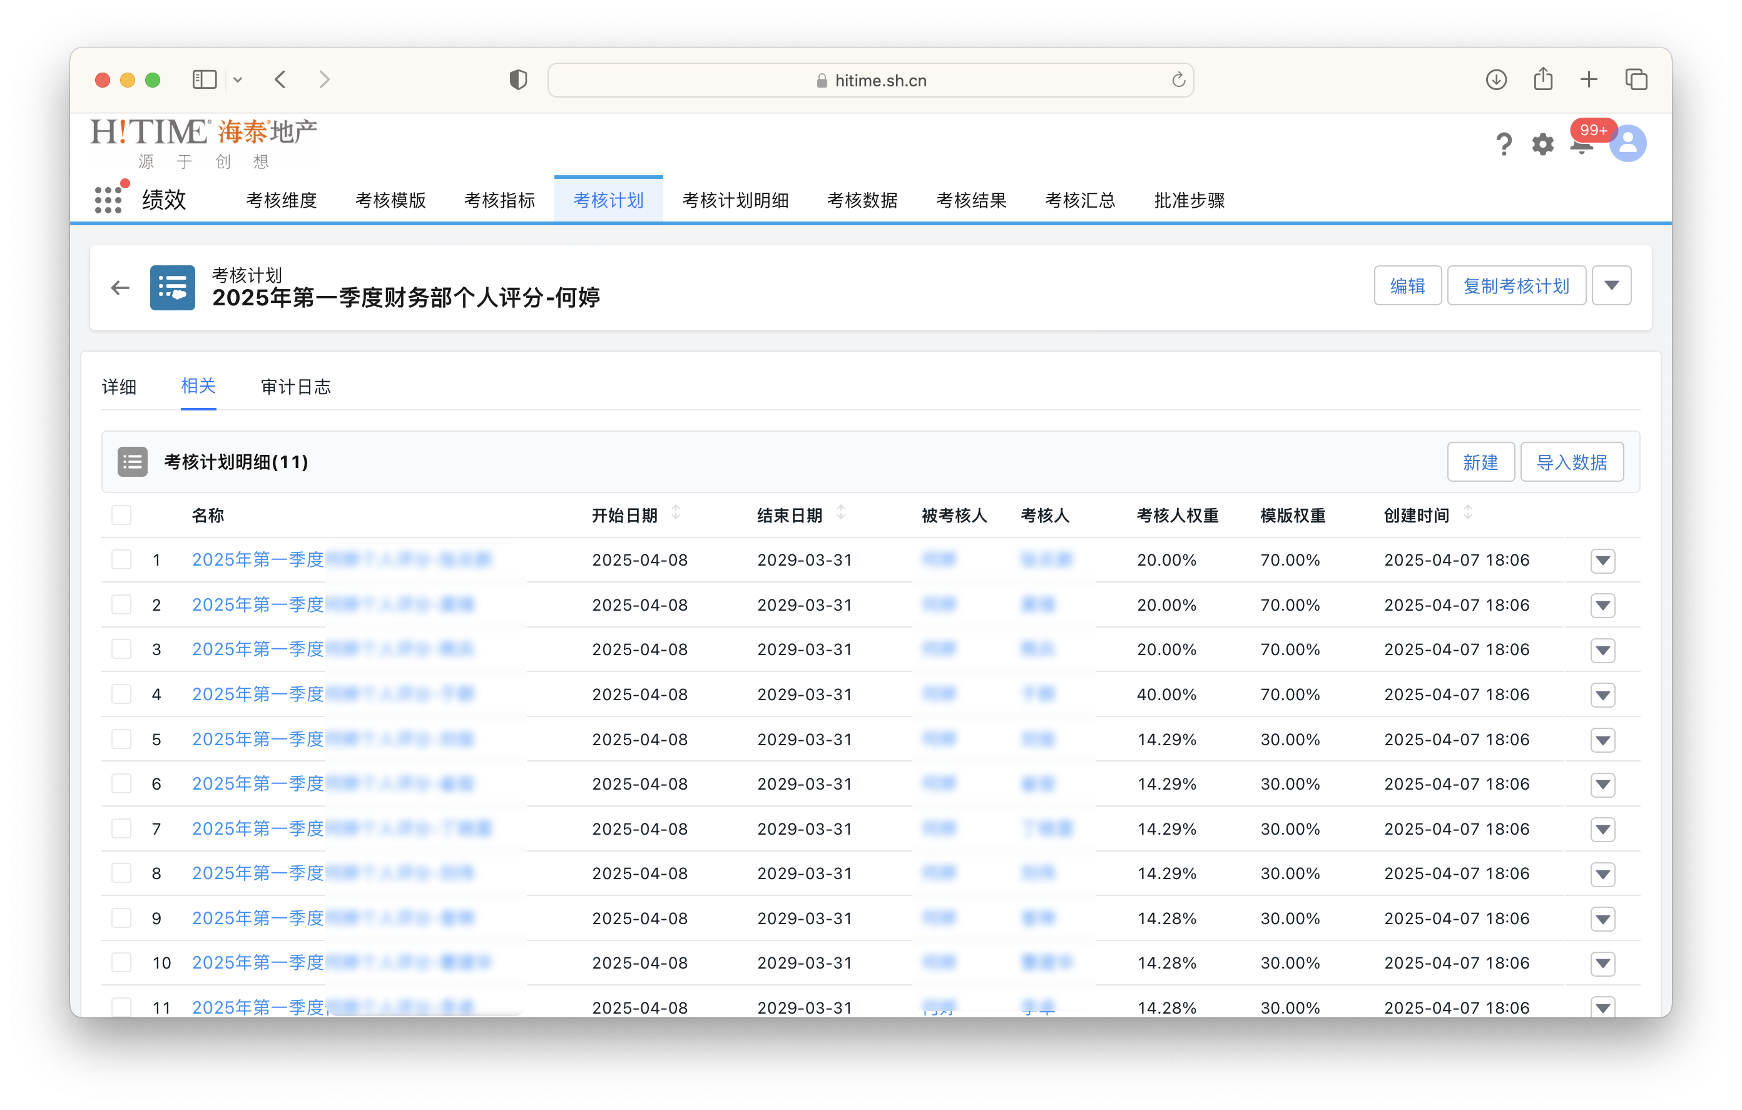Switch to 考核维度 menu
The height and width of the screenshot is (1110, 1742).
point(282,200)
